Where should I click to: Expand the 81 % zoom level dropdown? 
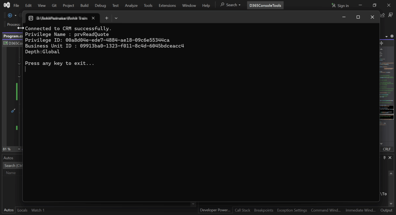(19, 149)
